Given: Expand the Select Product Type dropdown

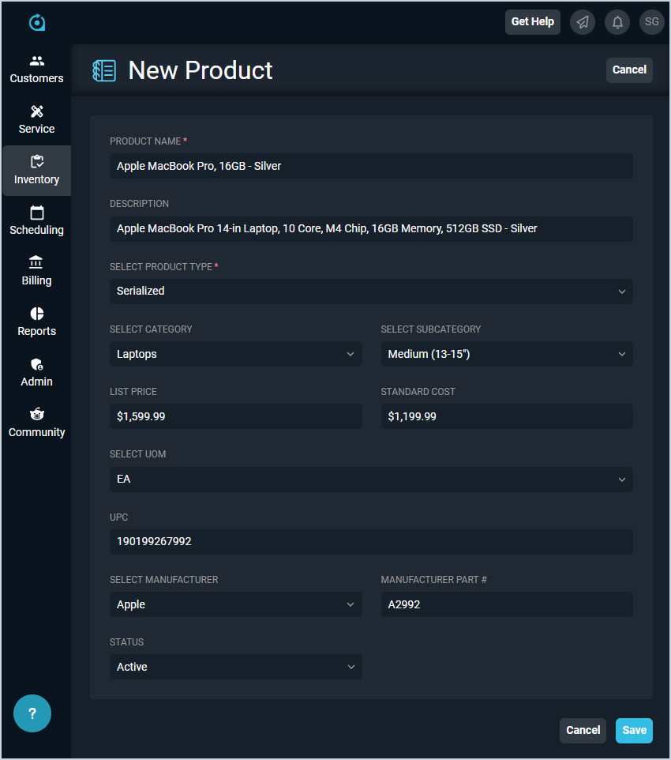Looking at the screenshot, I should pos(371,291).
